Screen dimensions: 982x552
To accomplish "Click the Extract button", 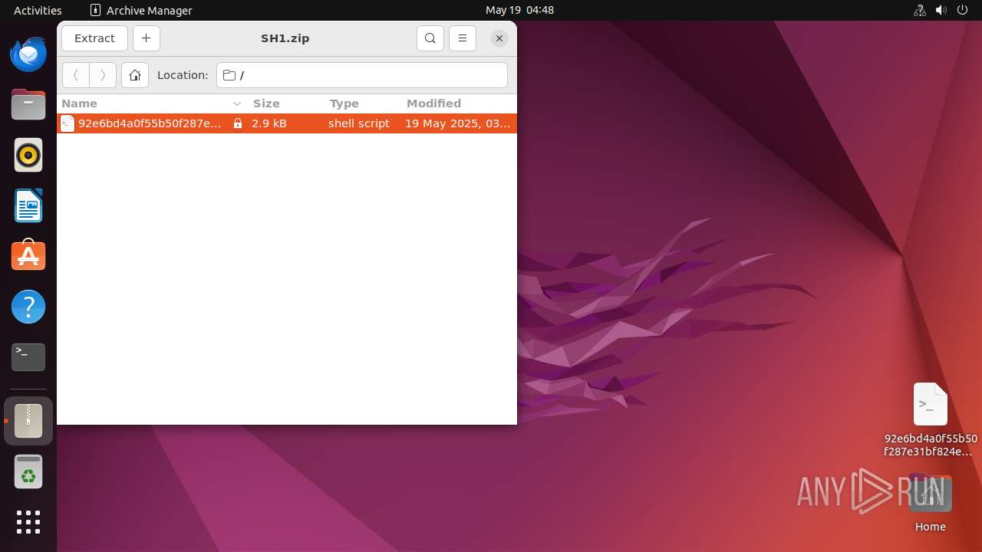I will (x=94, y=38).
